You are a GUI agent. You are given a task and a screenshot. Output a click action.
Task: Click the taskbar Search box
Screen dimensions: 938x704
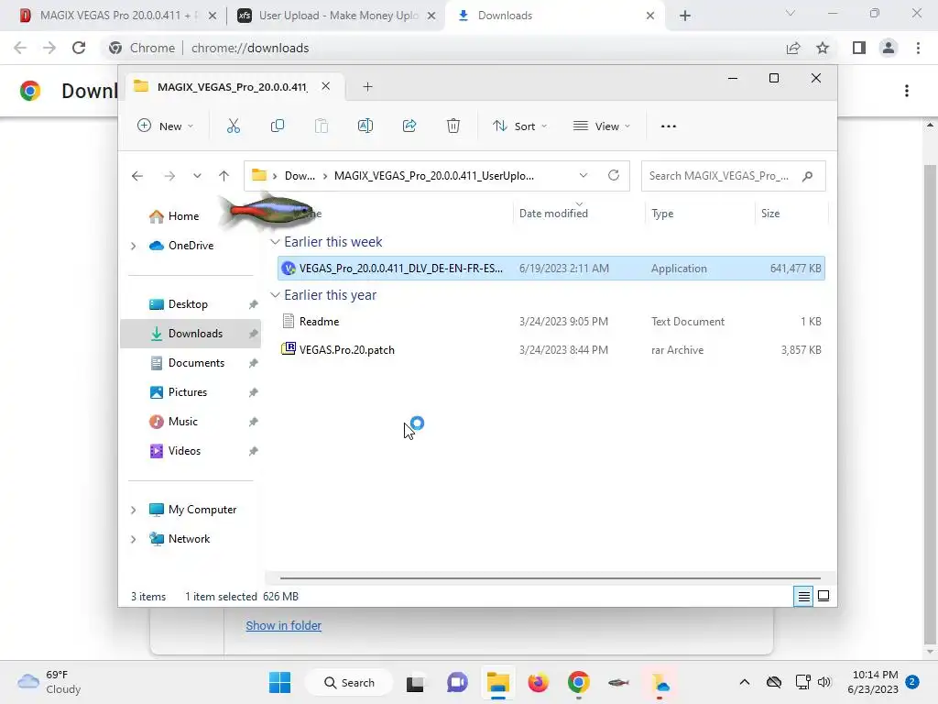tap(349, 682)
